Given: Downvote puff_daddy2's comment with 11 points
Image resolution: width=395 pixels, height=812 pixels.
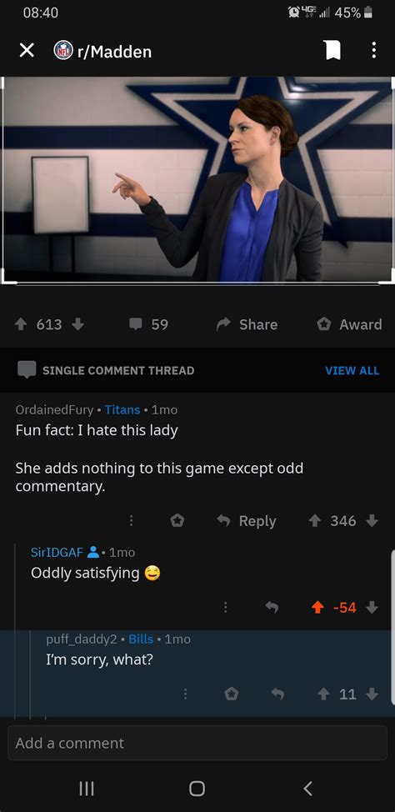Looking at the screenshot, I should coord(372,694).
